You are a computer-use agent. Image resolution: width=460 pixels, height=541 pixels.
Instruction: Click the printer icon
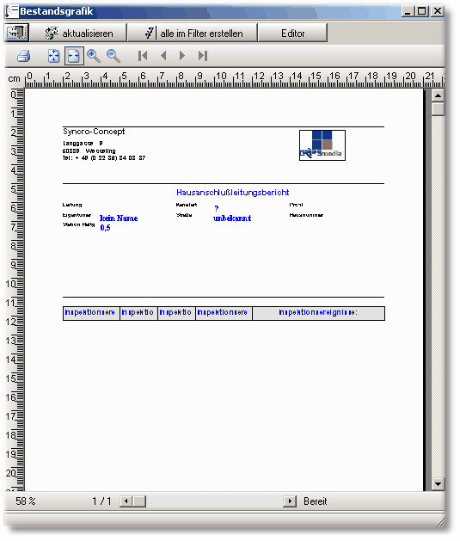pyautogui.click(x=23, y=56)
